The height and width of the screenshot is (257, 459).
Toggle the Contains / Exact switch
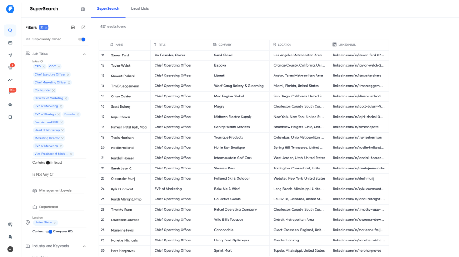[x=49, y=163]
